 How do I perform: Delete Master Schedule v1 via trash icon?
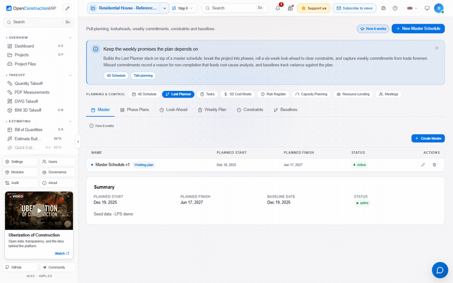click(434, 165)
